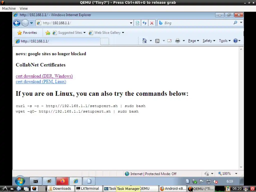Click the magnifying glass search icon
The width and height of the screenshot is (256, 192).
pos(235,23)
